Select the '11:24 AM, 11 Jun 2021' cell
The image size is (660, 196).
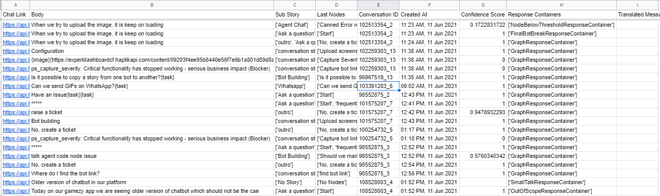coord(429,42)
